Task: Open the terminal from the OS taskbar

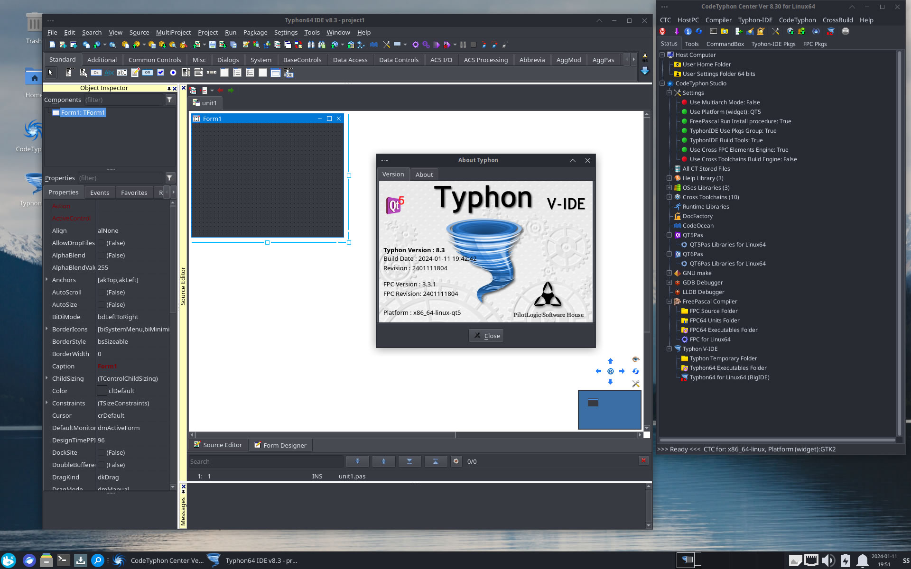Action: tap(63, 560)
